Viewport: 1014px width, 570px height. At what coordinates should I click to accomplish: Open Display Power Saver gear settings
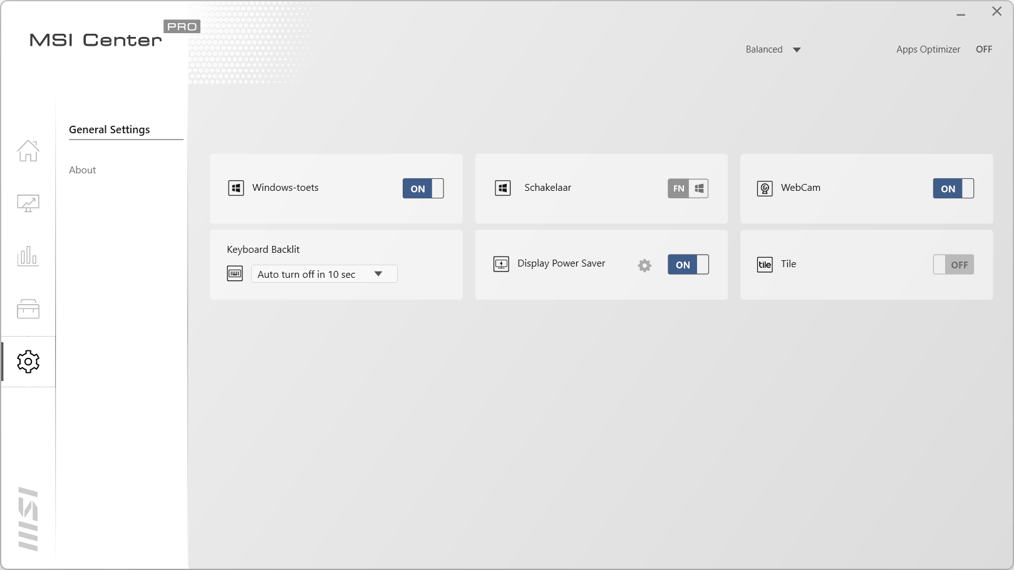tap(644, 265)
